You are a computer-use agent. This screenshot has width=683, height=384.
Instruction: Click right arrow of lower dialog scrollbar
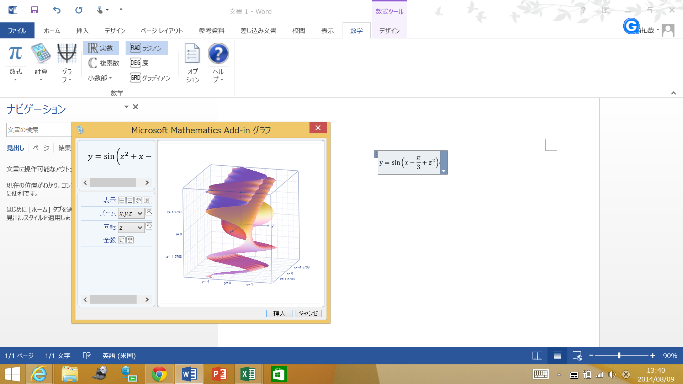[x=147, y=299]
